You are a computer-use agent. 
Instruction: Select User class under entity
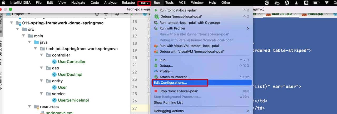(62, 87)
